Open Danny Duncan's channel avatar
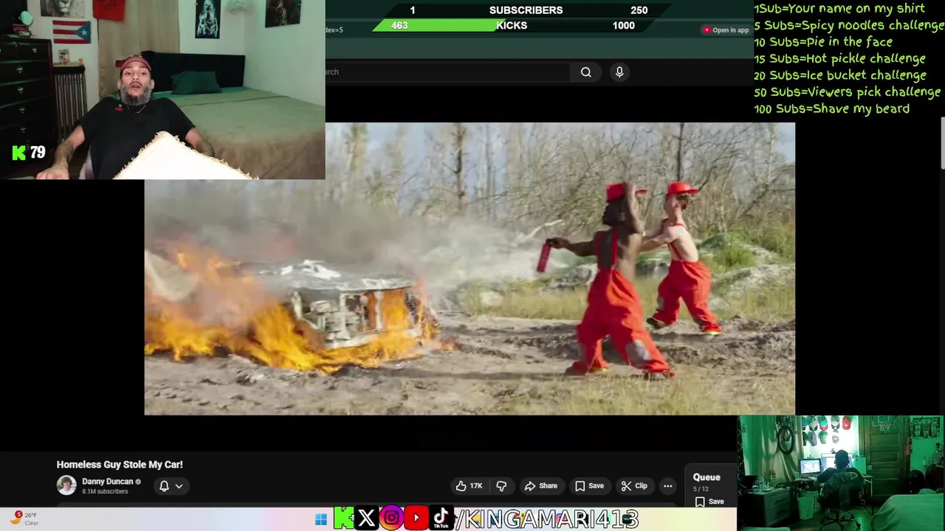The width and height of the screenshot is (945, 531). (x=66, y=485)
